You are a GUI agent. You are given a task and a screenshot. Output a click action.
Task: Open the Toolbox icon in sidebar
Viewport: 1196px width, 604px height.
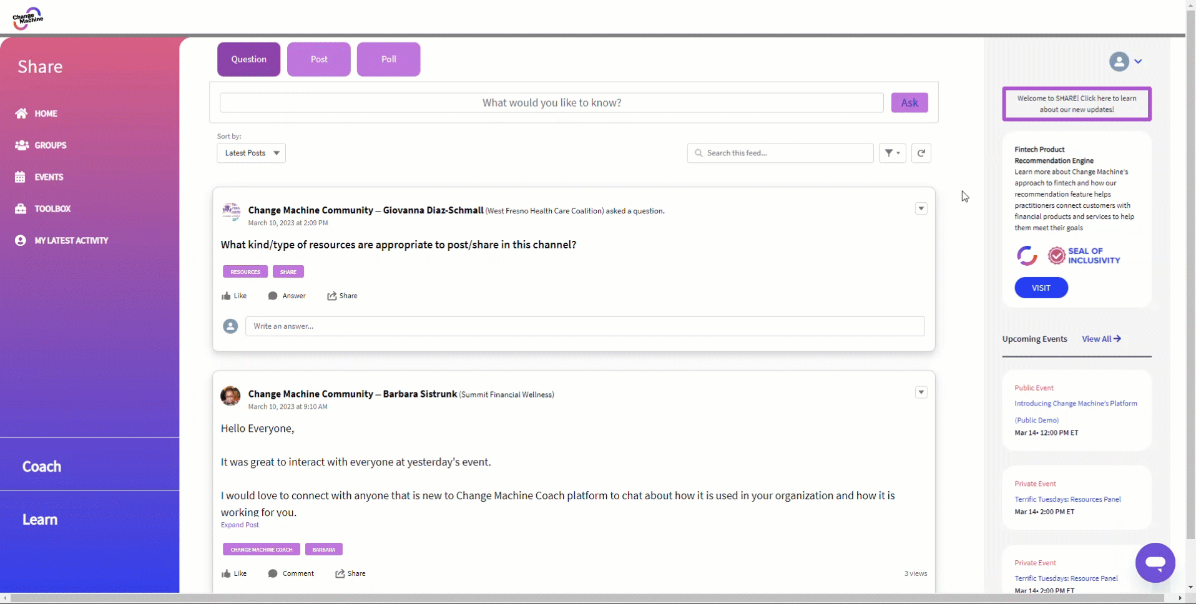click(x=21, y=209)
